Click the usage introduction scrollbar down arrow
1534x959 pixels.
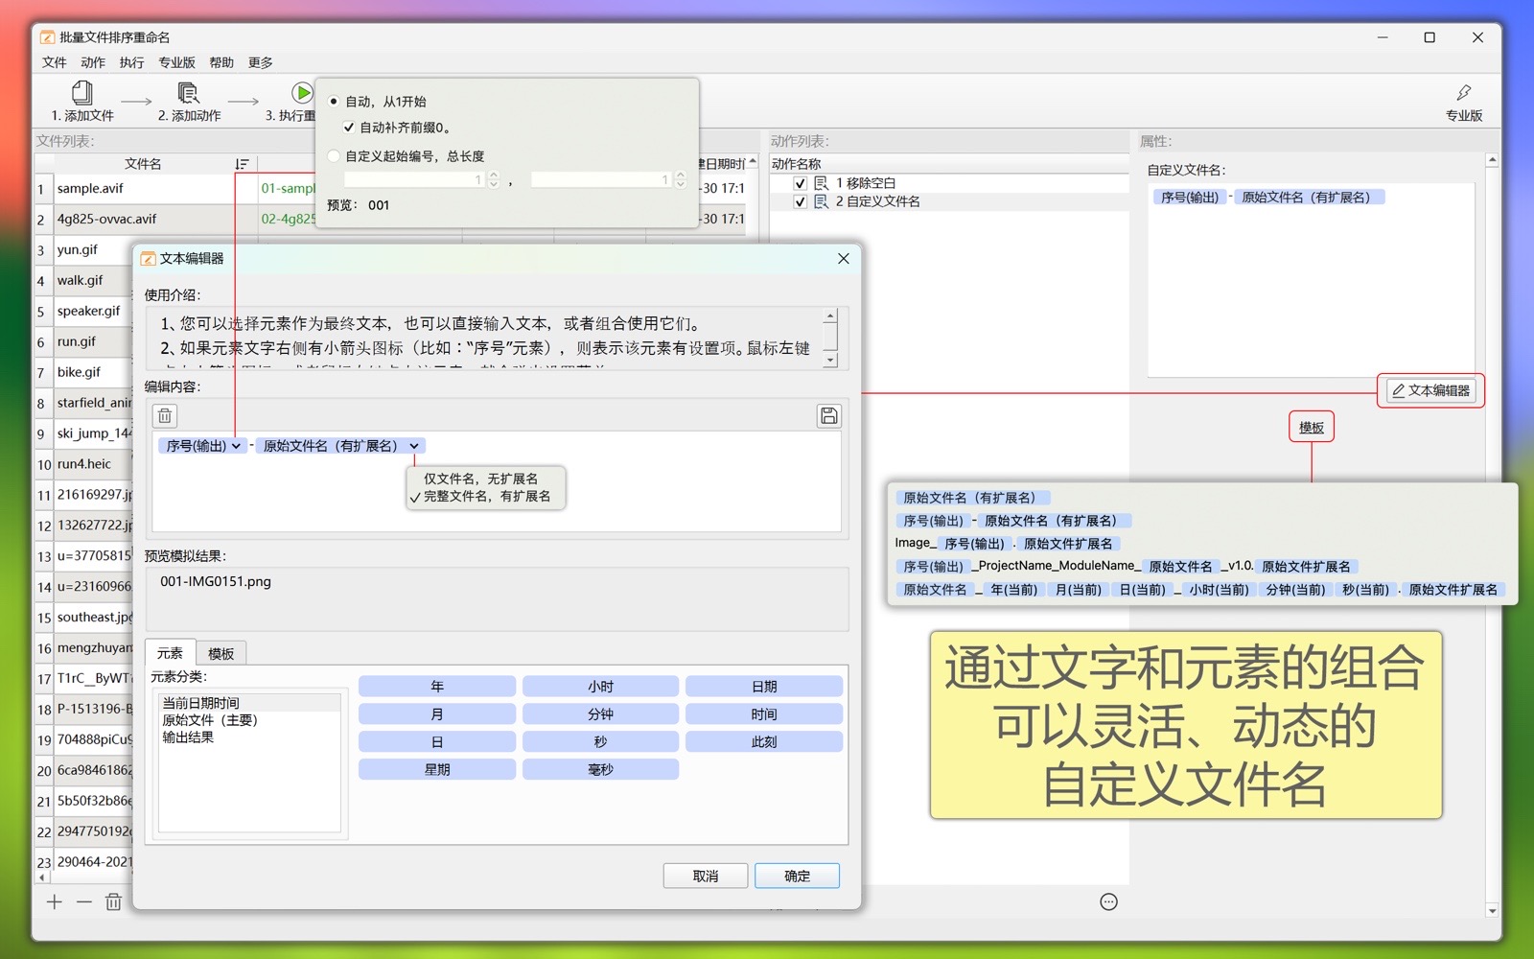pos(830,361)
